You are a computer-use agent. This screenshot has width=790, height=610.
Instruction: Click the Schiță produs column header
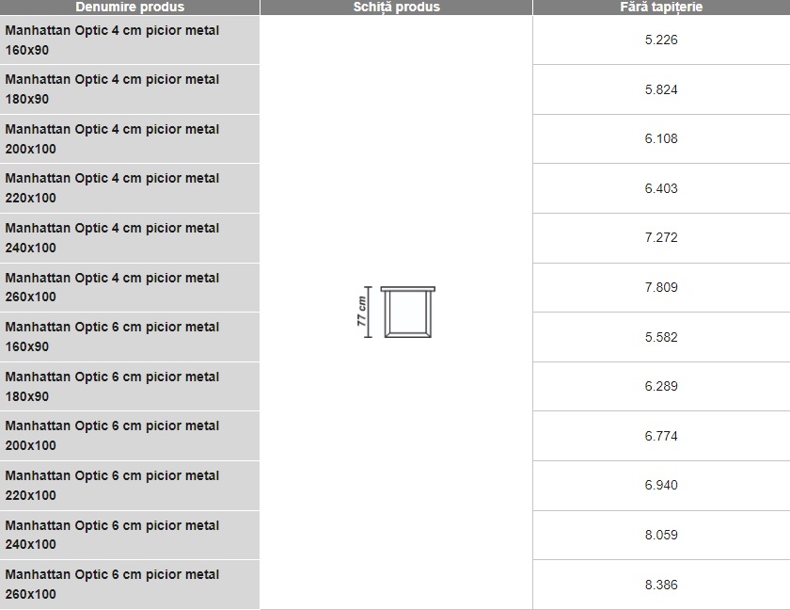(396, 7)
